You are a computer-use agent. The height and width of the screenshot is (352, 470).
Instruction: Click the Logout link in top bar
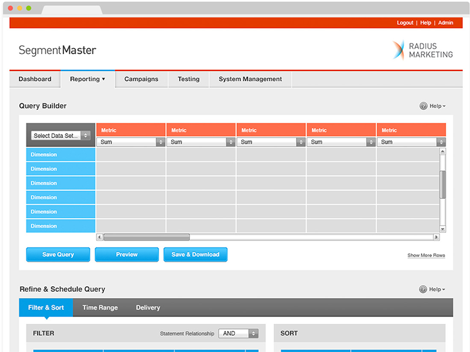(x=405, y=23)
